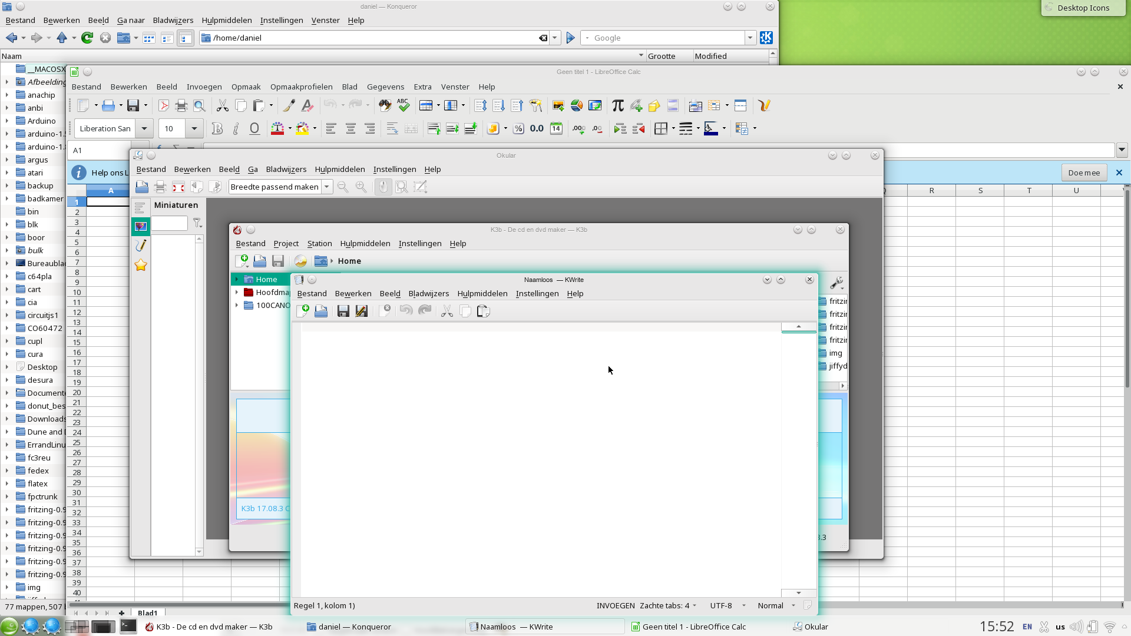Expand the Home tree node in K3b
This screenshot has height=636, width=1131.
[x=237, y=279]
